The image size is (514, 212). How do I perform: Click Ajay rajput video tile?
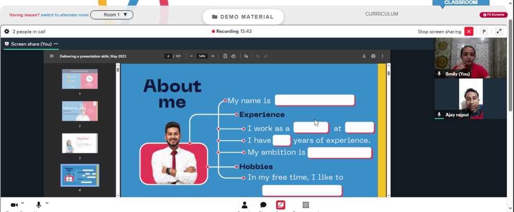tap(470, 99)
